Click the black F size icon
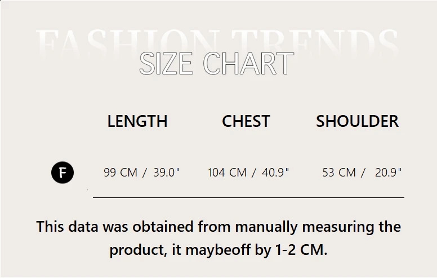437x278 pixels. (63, 173)
